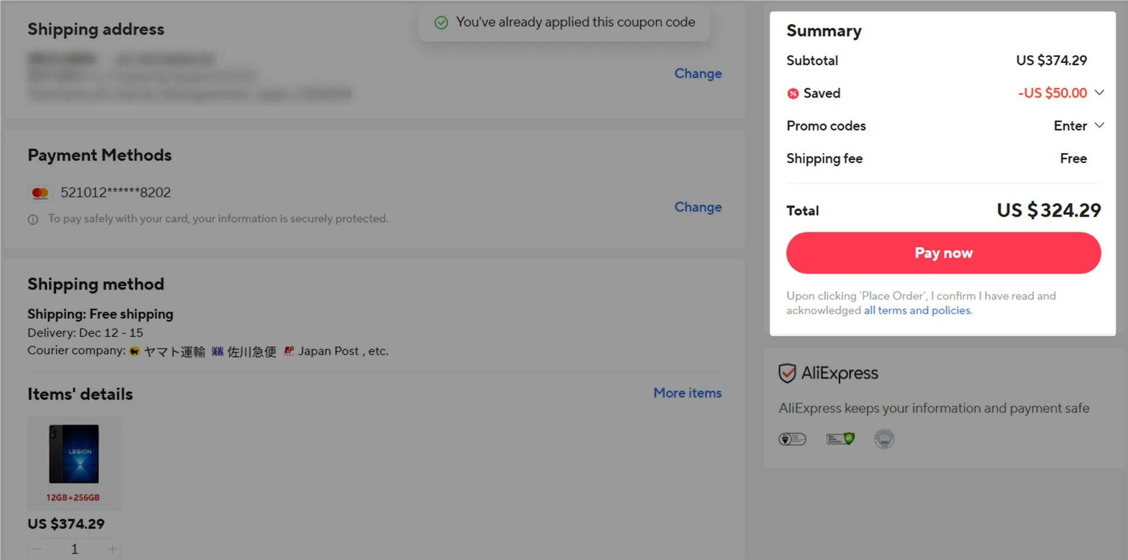Screen dimensions: 1128x560
Task: Click the green shield SSL security badge
Action: 840,439
